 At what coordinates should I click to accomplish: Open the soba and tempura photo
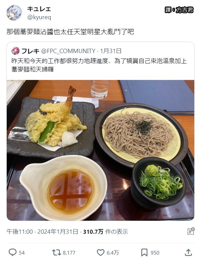[x=100, y=150]
